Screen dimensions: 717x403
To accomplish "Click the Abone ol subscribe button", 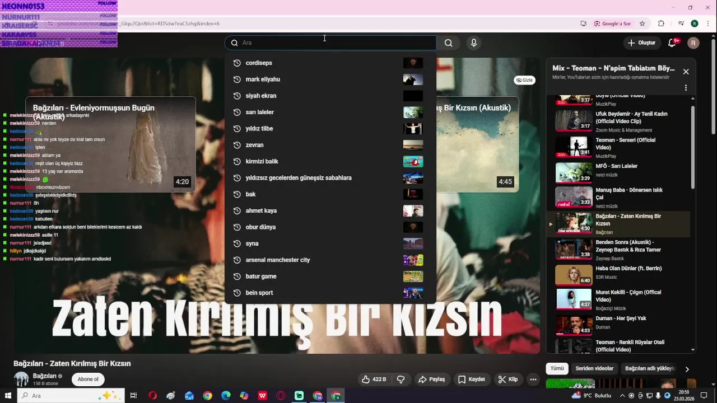I will 88,379.
